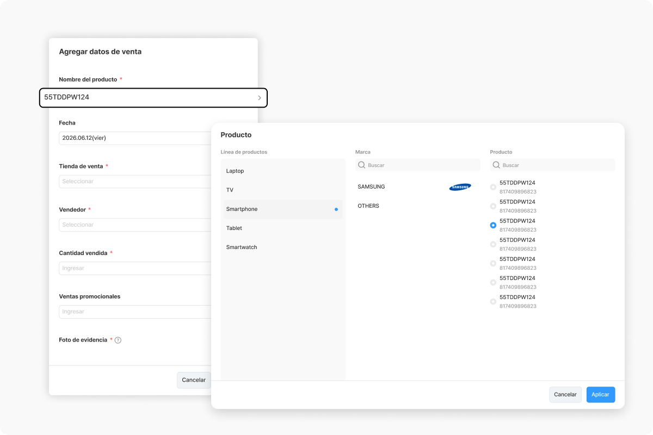Screen dimensions: 653x435
Task: Select Laptop product line
Action: coord(283,171)
